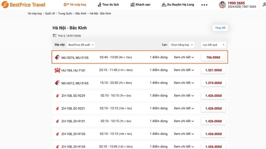Click the airline logo for ZH-108, SC-9231

click(58, 109)
